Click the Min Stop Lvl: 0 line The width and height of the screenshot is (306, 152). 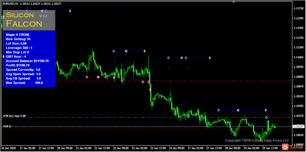17,52
